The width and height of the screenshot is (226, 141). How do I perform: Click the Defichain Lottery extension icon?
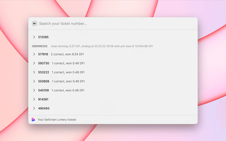point(33,119)
